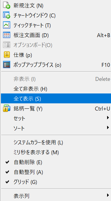Open 新規注文 (N) text entry
111x201 pixels.
point(28,6)
